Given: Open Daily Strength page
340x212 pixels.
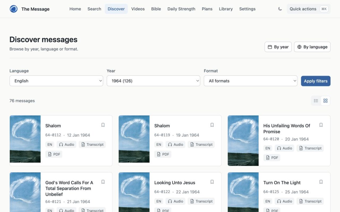Looking at the screenshot, I should point(181,9).
